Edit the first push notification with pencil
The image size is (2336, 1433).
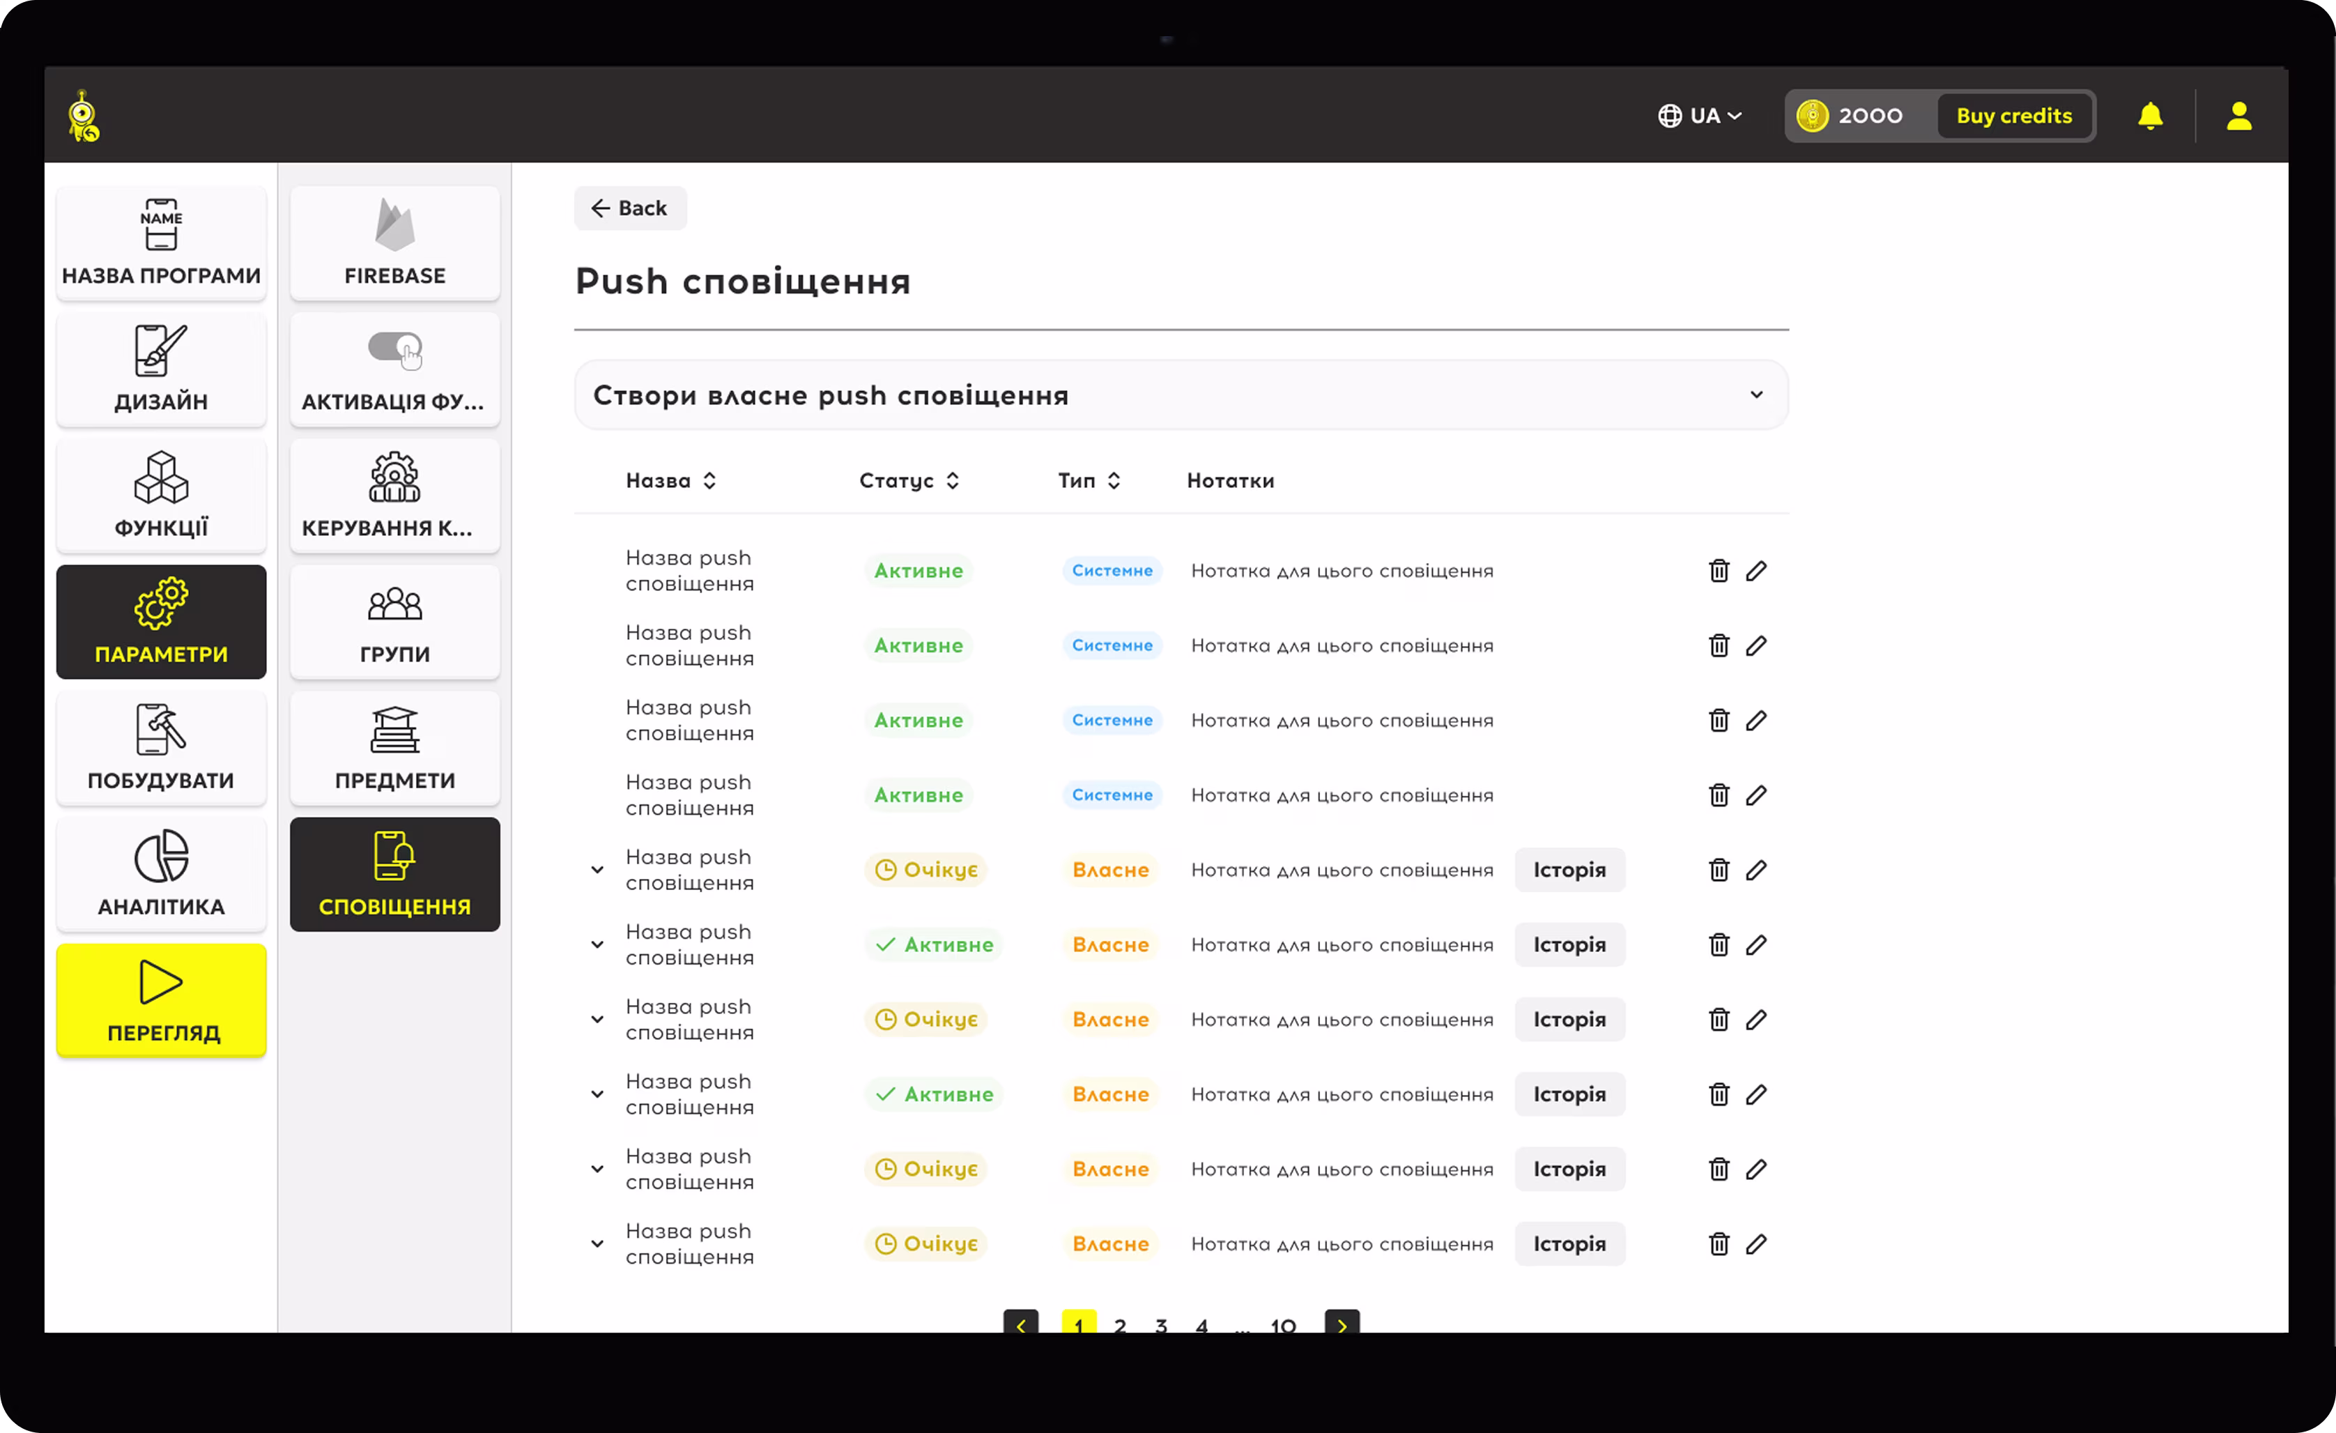point(1755,570)
